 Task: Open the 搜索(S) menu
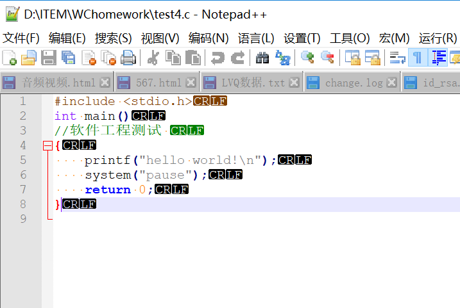pos(114,38)
